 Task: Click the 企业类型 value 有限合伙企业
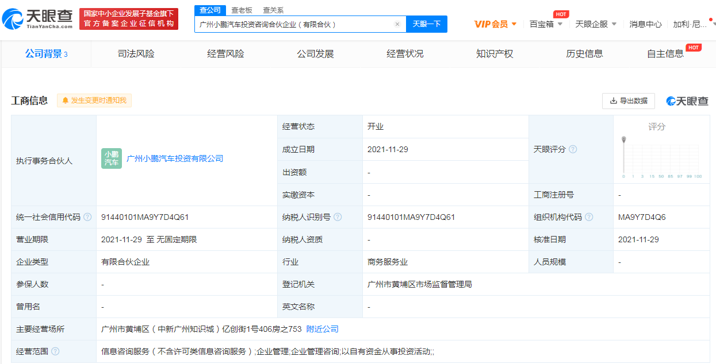pyautogui.click(x=125, y=262)
